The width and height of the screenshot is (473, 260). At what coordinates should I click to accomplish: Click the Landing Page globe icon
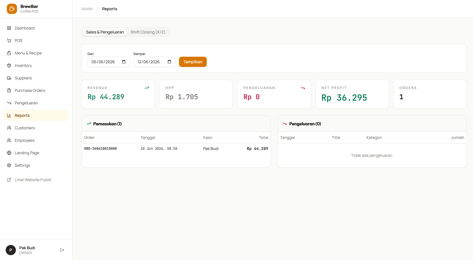click(9, 153)
